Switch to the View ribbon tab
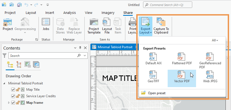The image size is (231, 110). click(x=88, y=13)
